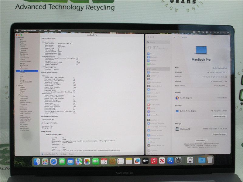Launch Maps from the Dock
Image resolution: width=243 pixels, height=182 pixels.
point(79,162)
